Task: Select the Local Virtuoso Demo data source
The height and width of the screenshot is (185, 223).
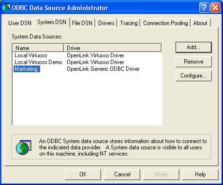Action: [x=38, y=62]
